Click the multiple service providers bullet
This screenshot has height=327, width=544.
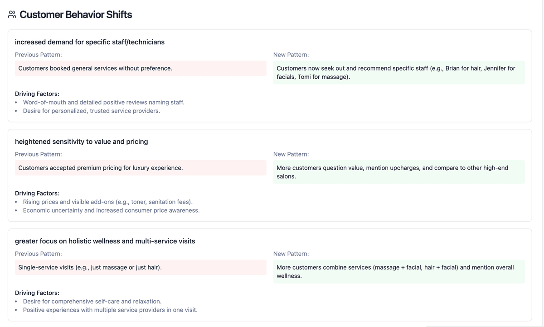point(110,310)
